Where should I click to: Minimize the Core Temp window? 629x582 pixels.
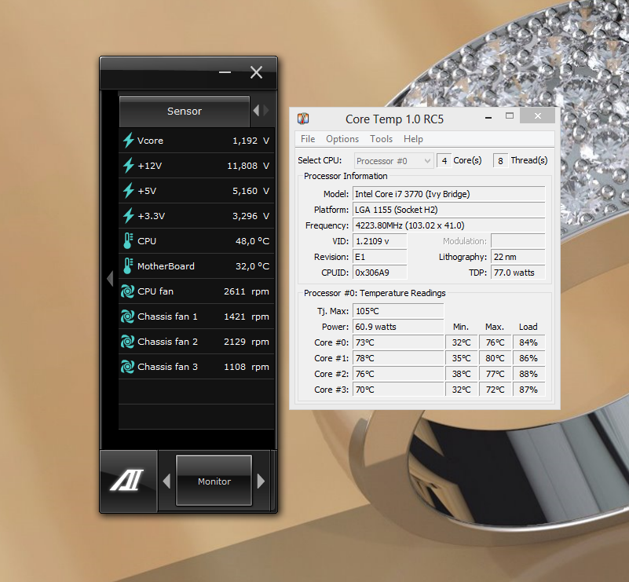coord(488,118)
